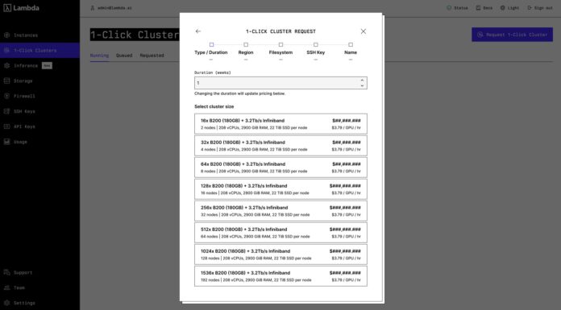
Task: Click the Settings link in sidebar
Action: coord(24,303)
